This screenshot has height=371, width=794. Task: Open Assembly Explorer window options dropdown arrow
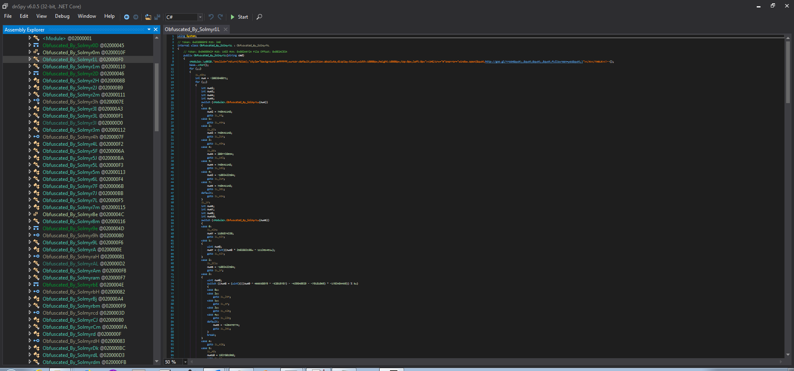click(x=149, y=30)
